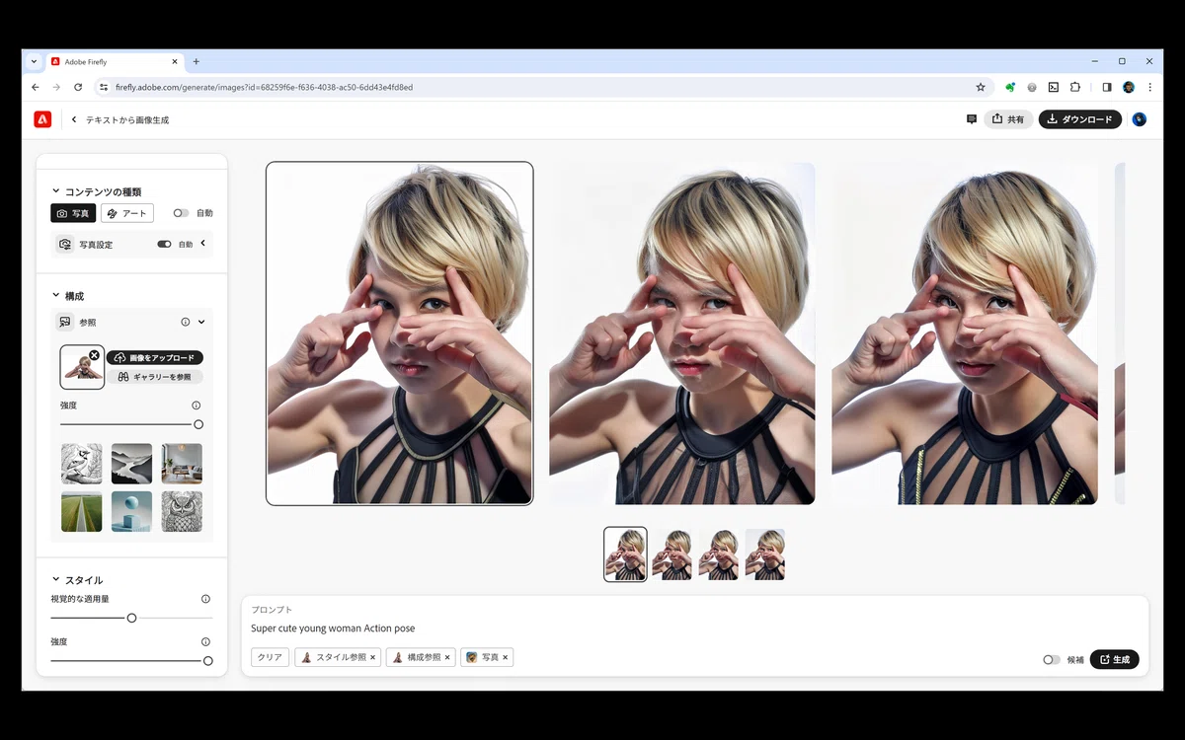Open a new browser tab
Viewport: 1185px width, 740px height.
click(x=196, y=61)
